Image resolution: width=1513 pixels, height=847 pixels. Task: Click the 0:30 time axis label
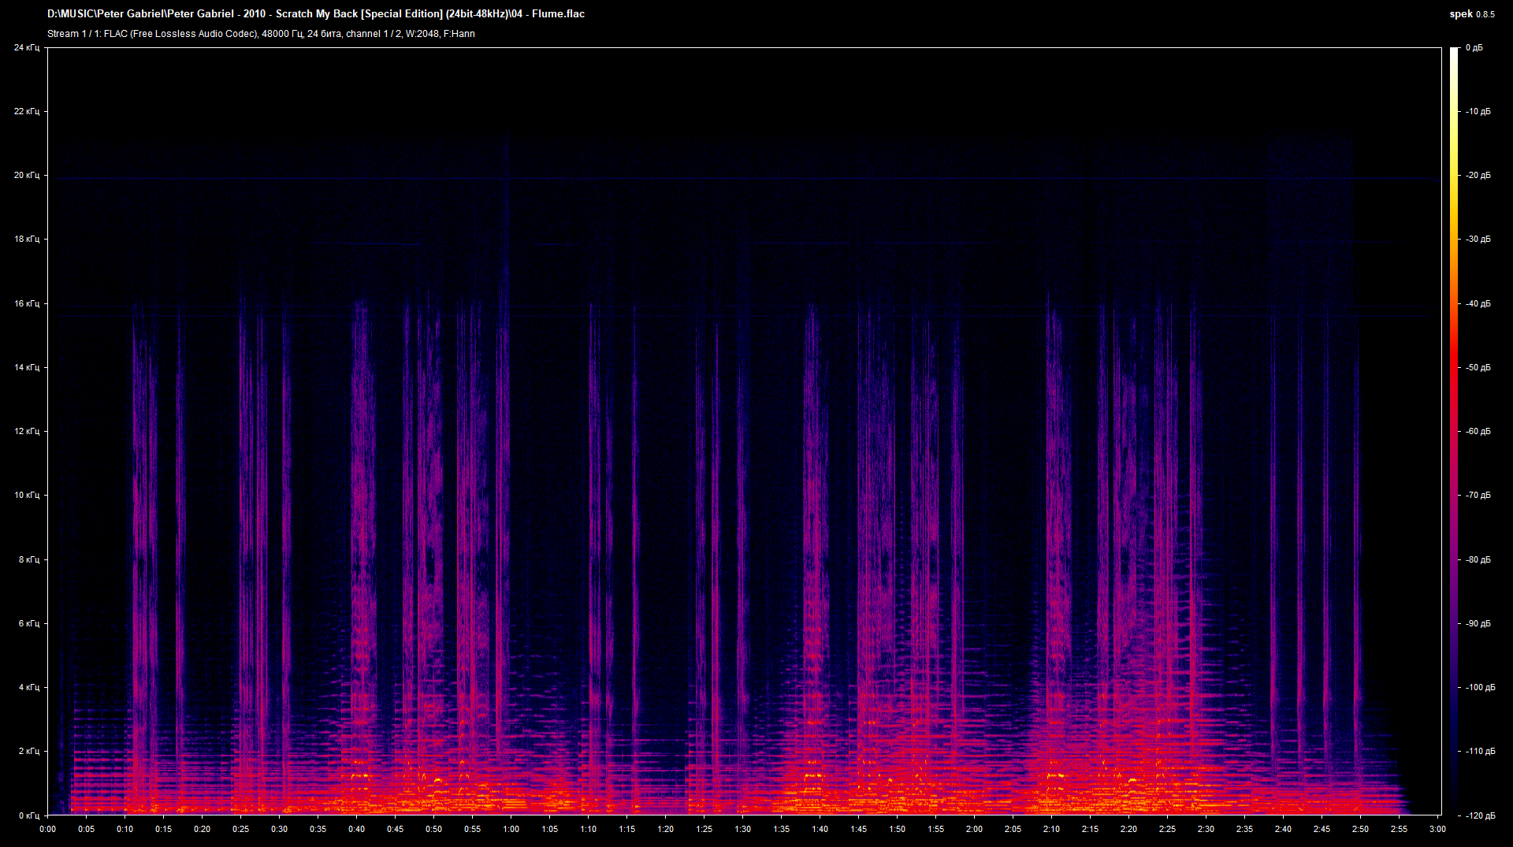[279, 829]
